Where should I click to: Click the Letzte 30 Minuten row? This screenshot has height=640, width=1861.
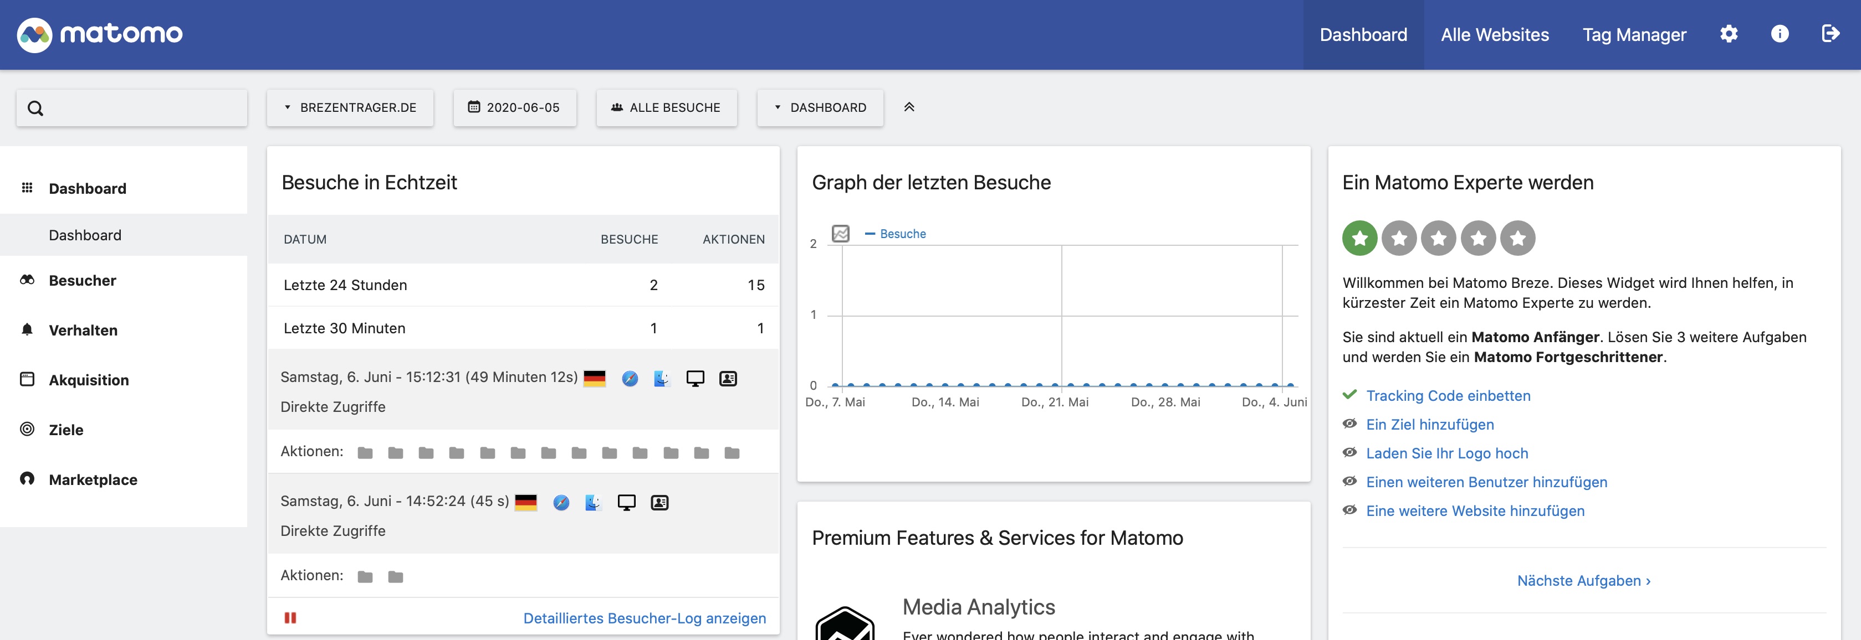click(523, 328)
